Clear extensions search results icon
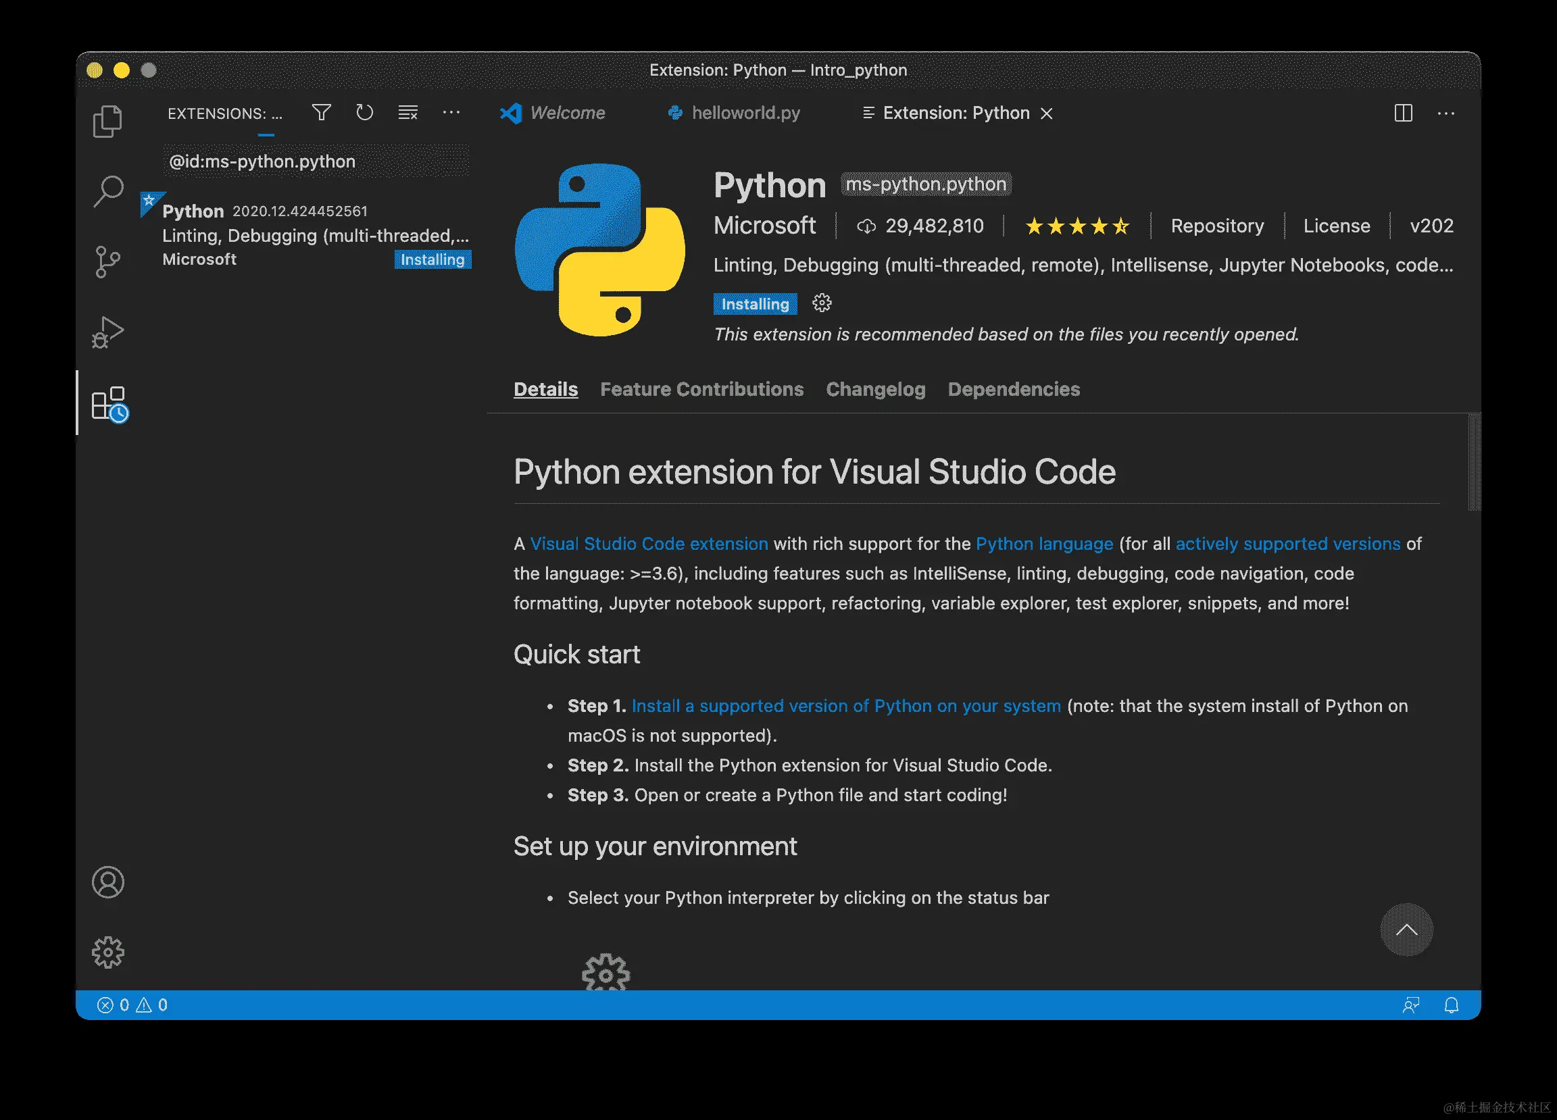This screenshot has height=1120, width=1557. tap(407, 113)
